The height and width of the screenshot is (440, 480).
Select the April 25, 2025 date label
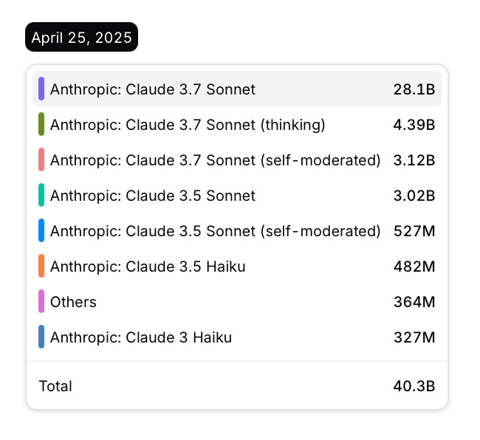81,38
